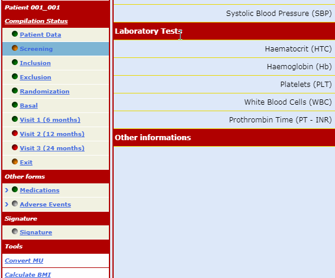The width and height of the screenshot is (335, 278).
Task: Click gray status dot beside Adverse Events
Action: click(15, 203)
